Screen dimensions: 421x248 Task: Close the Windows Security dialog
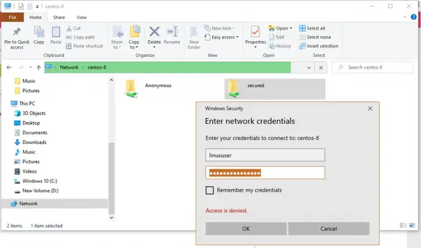point(370,108)
